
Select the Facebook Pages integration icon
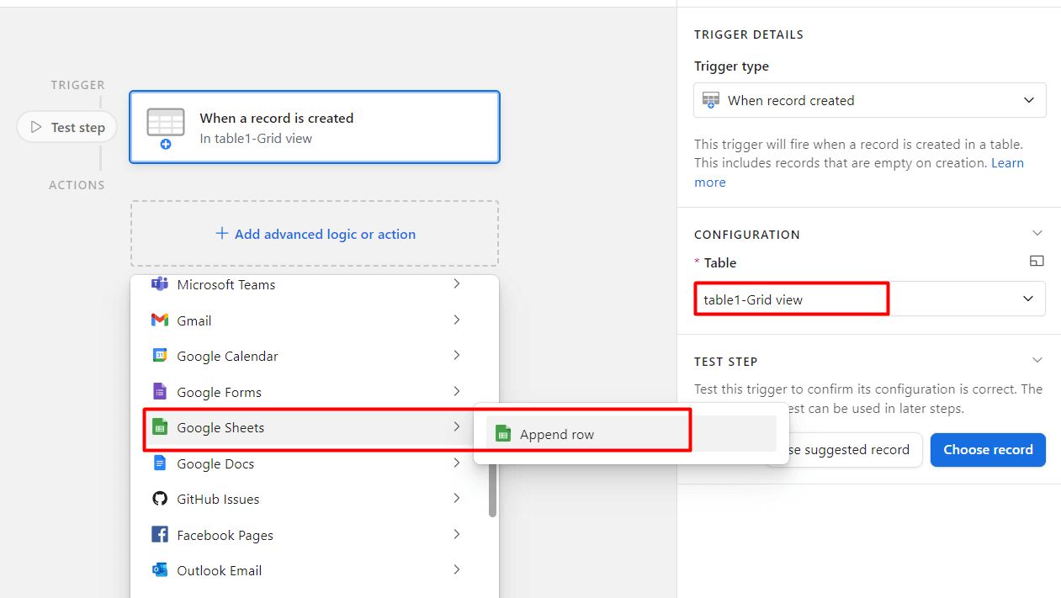pyautogui.click(x=160, y=534)
